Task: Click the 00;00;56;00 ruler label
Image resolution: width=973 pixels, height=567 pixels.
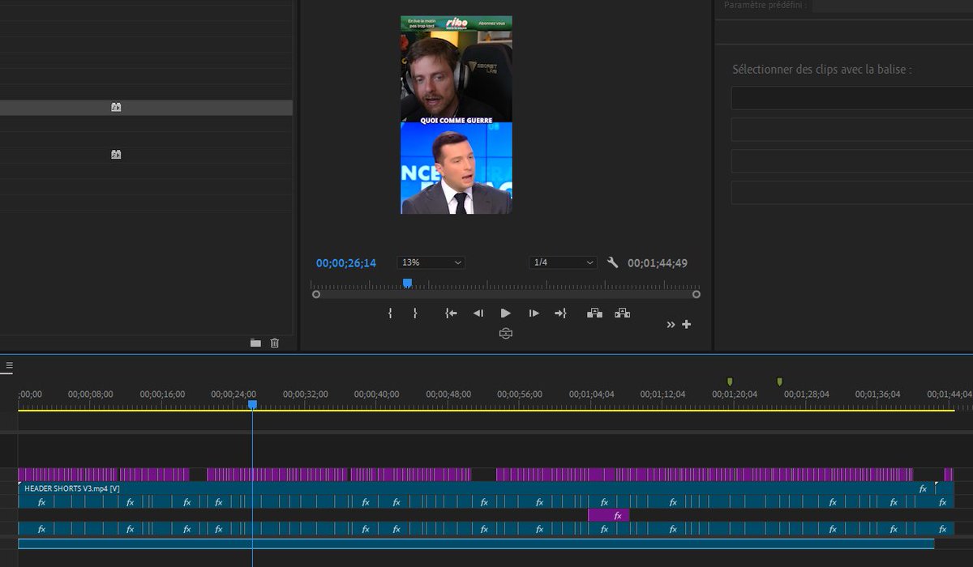Action: pos(520,394)
